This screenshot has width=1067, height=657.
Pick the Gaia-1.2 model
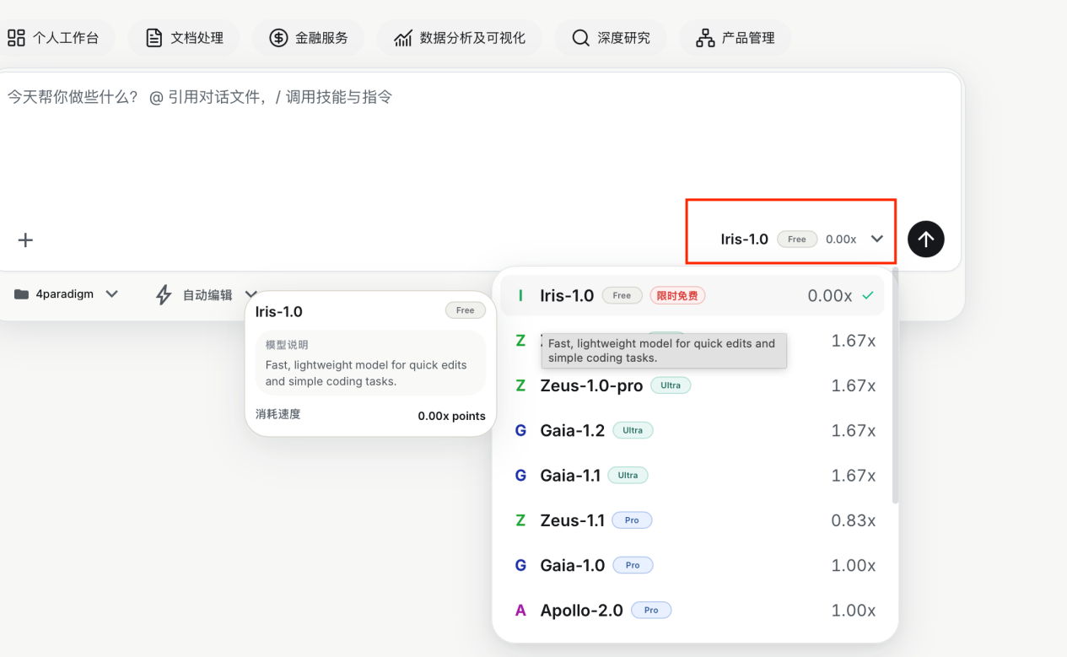(x=692, y=430)
